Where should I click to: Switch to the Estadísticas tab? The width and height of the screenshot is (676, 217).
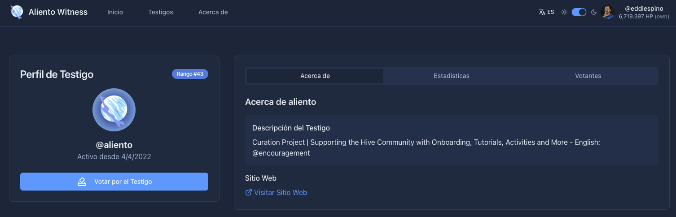coord(452,76)
